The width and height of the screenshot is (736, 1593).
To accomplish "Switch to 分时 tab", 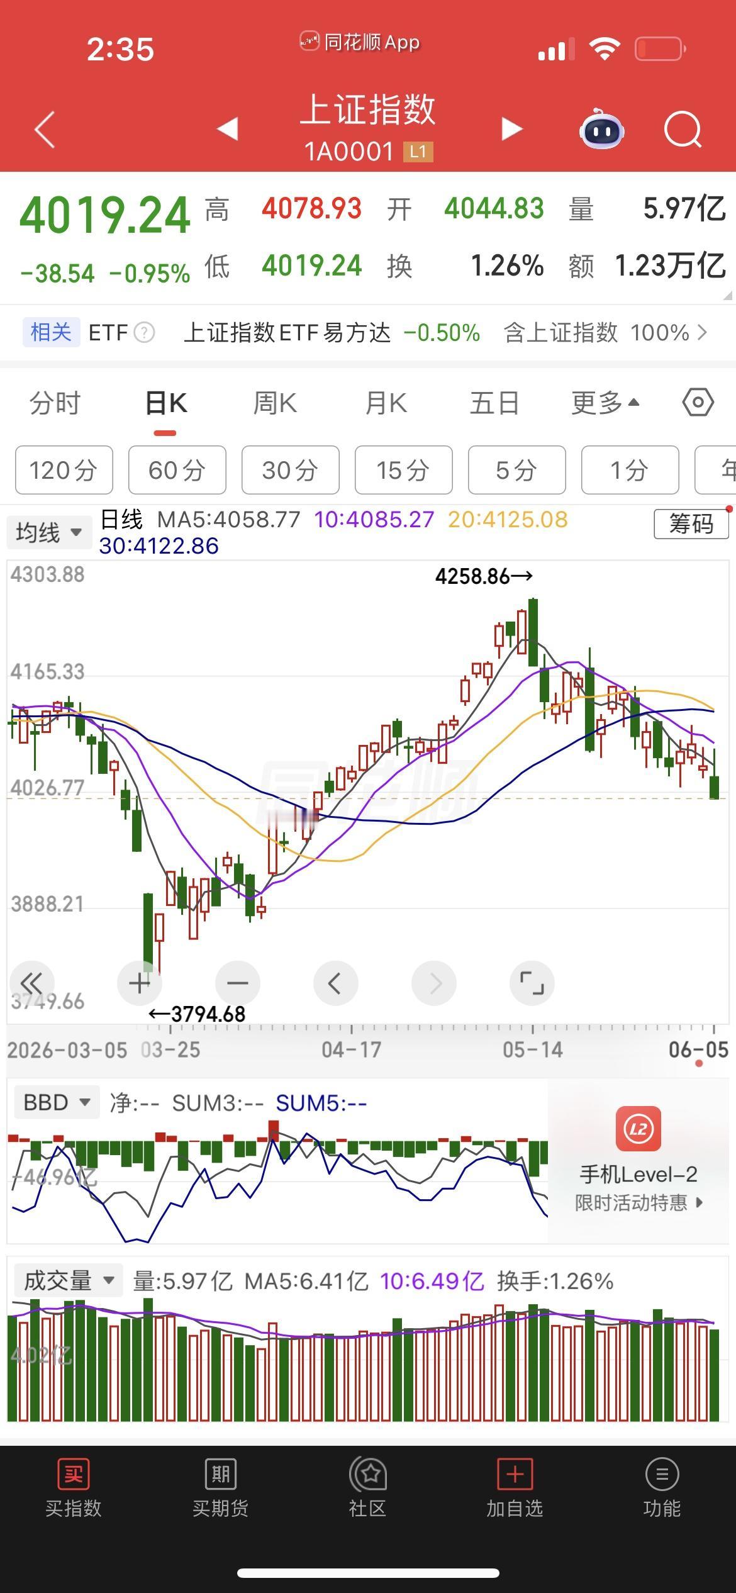I will (55, 403).
